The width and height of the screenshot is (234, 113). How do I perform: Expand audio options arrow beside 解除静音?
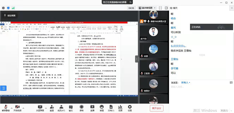(12, 108)
